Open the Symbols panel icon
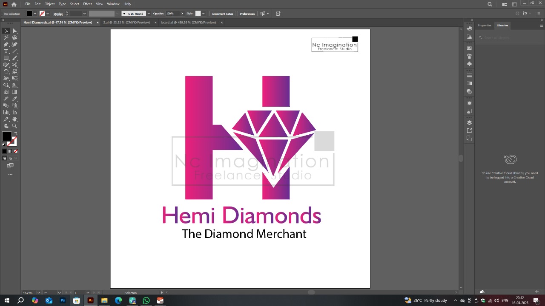The height and width of the screenshot is (306, 545). [469, 64]
